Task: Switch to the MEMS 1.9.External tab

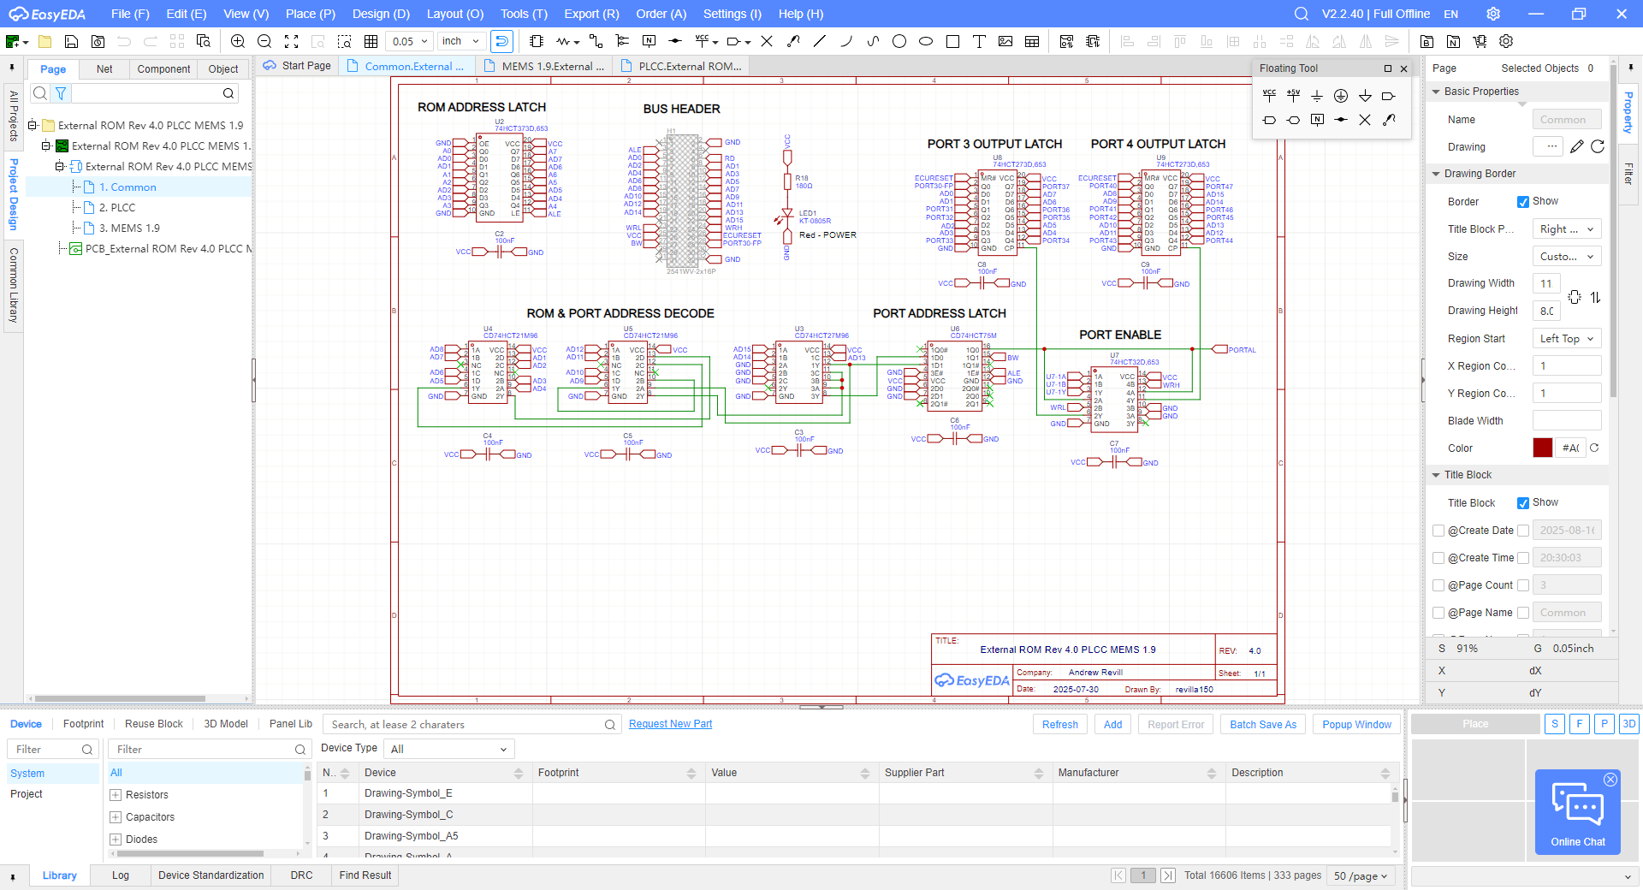Action: 551,66
